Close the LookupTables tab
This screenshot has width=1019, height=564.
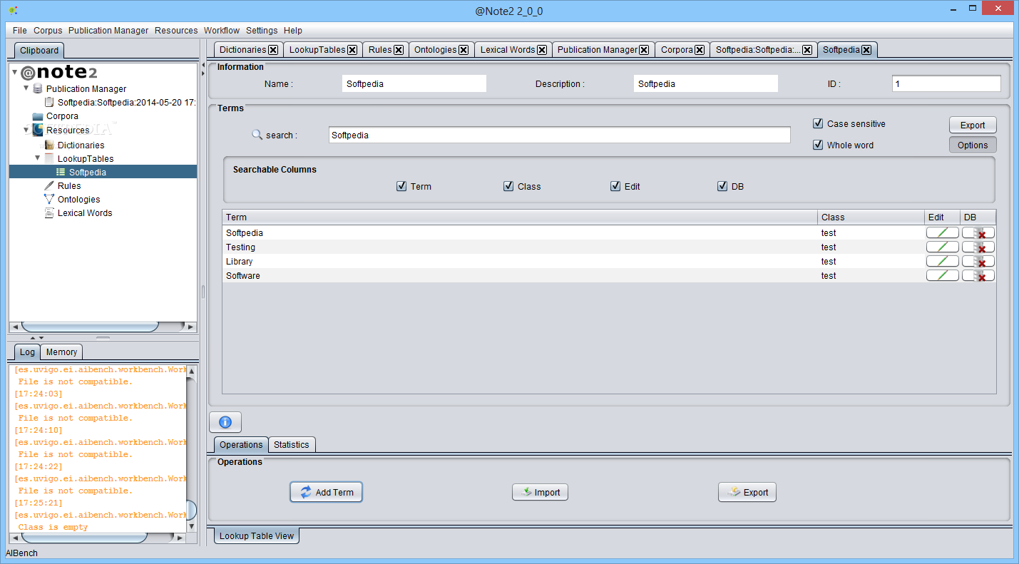click(352, 50)
